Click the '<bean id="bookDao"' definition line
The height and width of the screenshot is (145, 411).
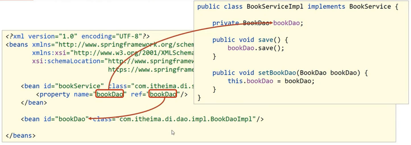coord(142,119)
